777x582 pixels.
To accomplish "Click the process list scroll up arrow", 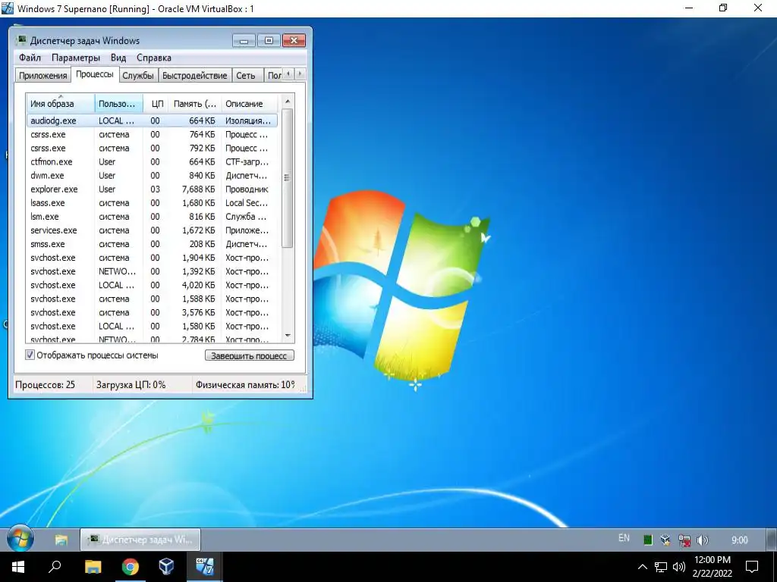I will (x=288, y=101).
